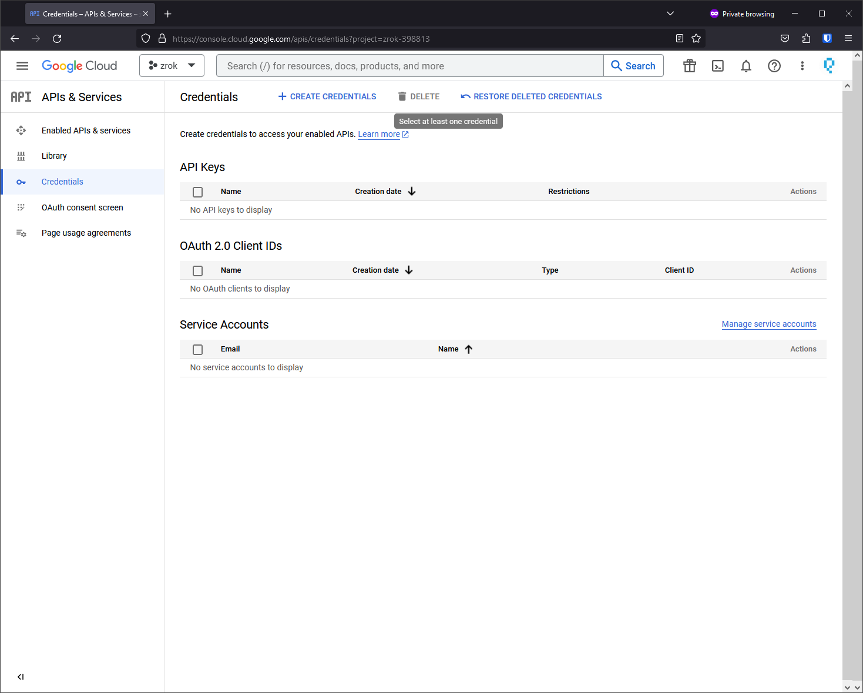Click the gift free trial icon
This screenshot has width=863, height=693.
click(x=689, y=66)
